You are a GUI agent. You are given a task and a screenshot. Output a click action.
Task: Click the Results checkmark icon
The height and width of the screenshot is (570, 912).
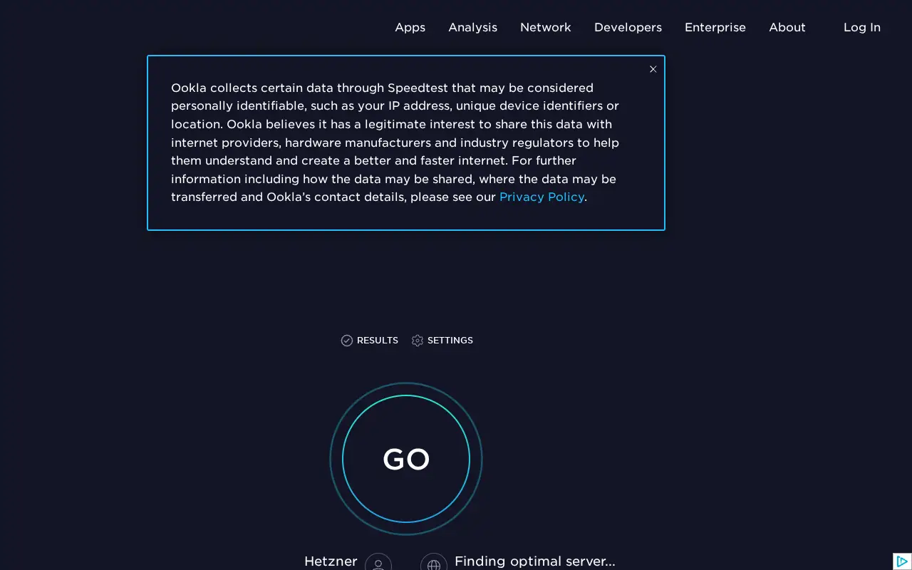point(347,341)
